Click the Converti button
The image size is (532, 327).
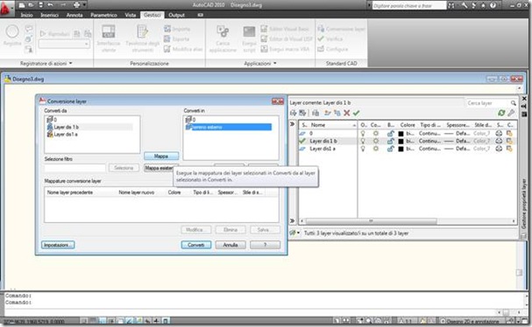[196, 245]
